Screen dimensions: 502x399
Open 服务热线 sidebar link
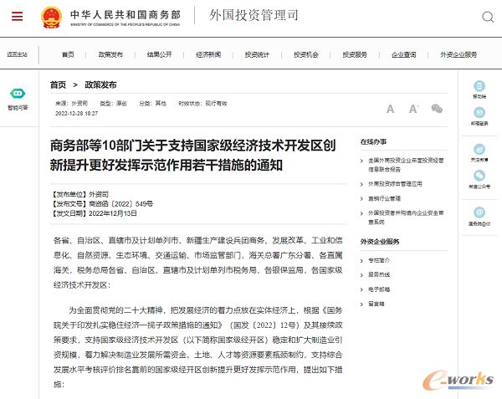pyautogui.click(x=379, y=274)
